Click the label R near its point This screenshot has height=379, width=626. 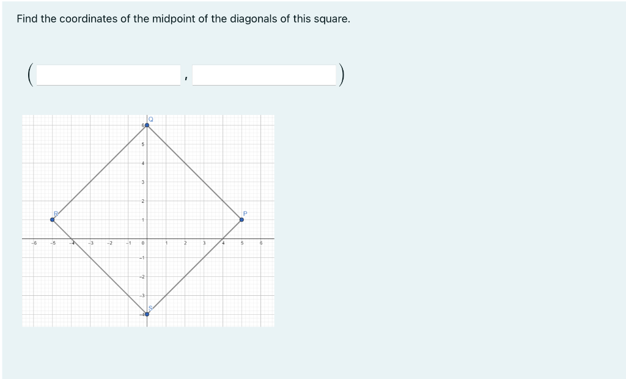click(56, 212)
